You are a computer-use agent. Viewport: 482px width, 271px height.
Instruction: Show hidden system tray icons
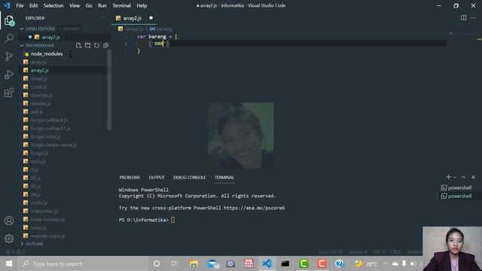coord(386,263)
